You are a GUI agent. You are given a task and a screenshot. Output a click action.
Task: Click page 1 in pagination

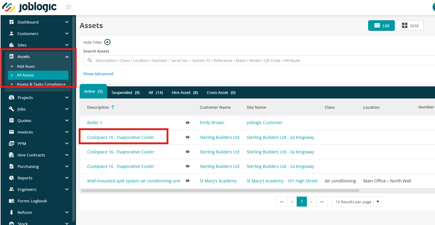click(302, 202)
